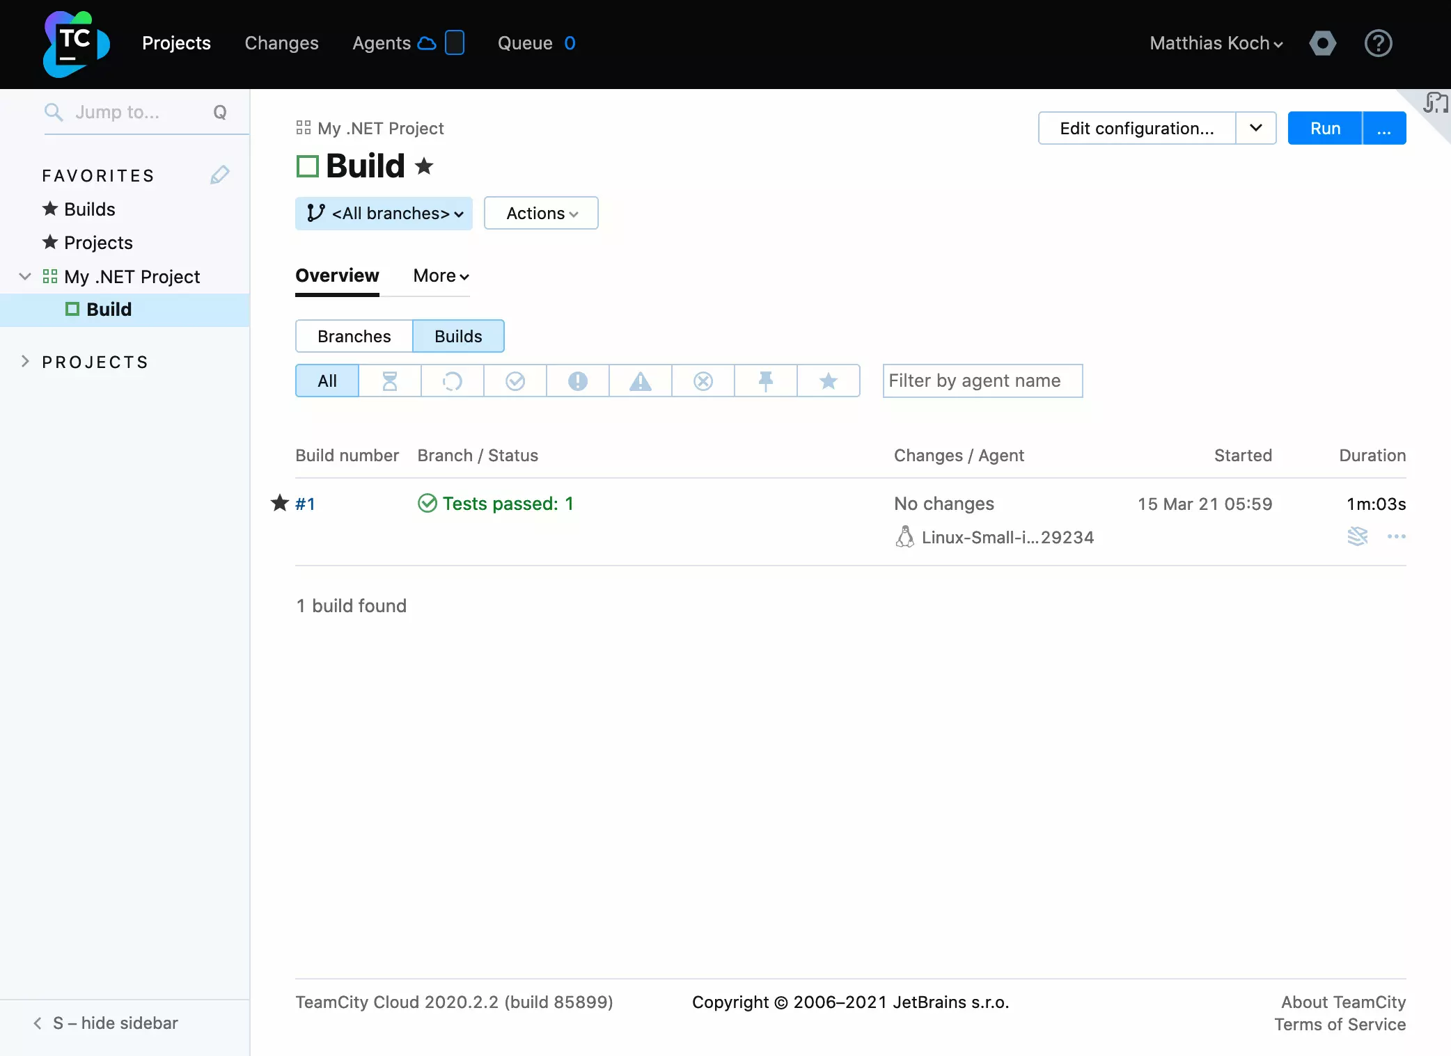1451x1056 pixels.
Task: Open the All branches dropdown
Action: pyautogui.click(x=384, y=214)
